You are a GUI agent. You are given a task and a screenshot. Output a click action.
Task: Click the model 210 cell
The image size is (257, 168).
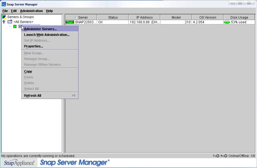tap(176, 22)
